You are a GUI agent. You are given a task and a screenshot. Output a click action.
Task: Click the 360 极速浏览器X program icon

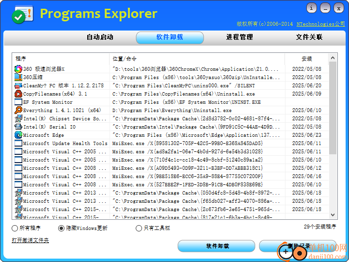tap(18, 69)
